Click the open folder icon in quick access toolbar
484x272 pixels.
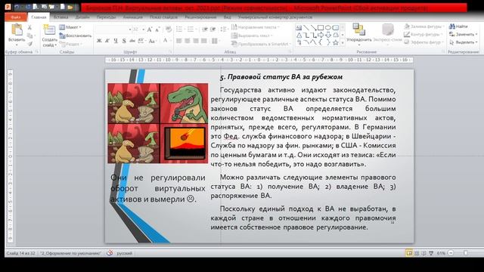pos(70,7)
